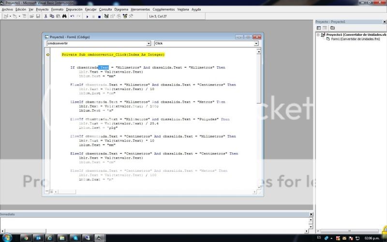Viewport: 387px width, 242px height.
Task: Click code window vertical scrollbar down arrow
Action: pyautogui.click(x=259, y=187)
